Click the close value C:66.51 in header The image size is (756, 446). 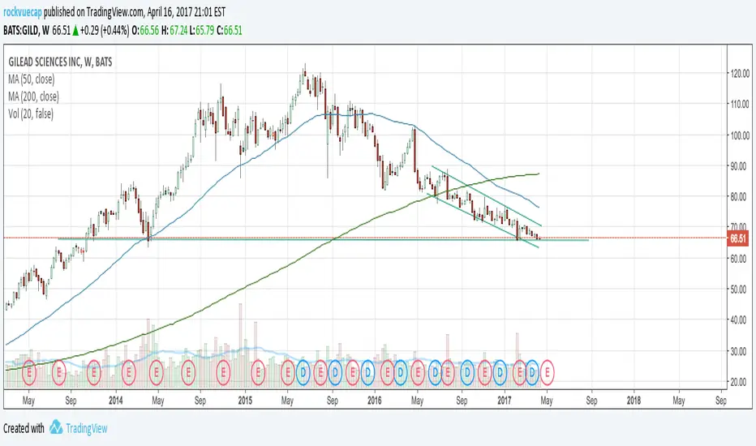click(x=230, y=31)
